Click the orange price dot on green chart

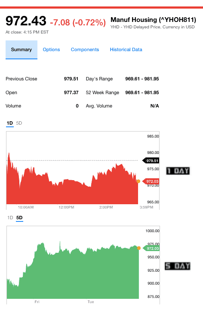point(138,248)
